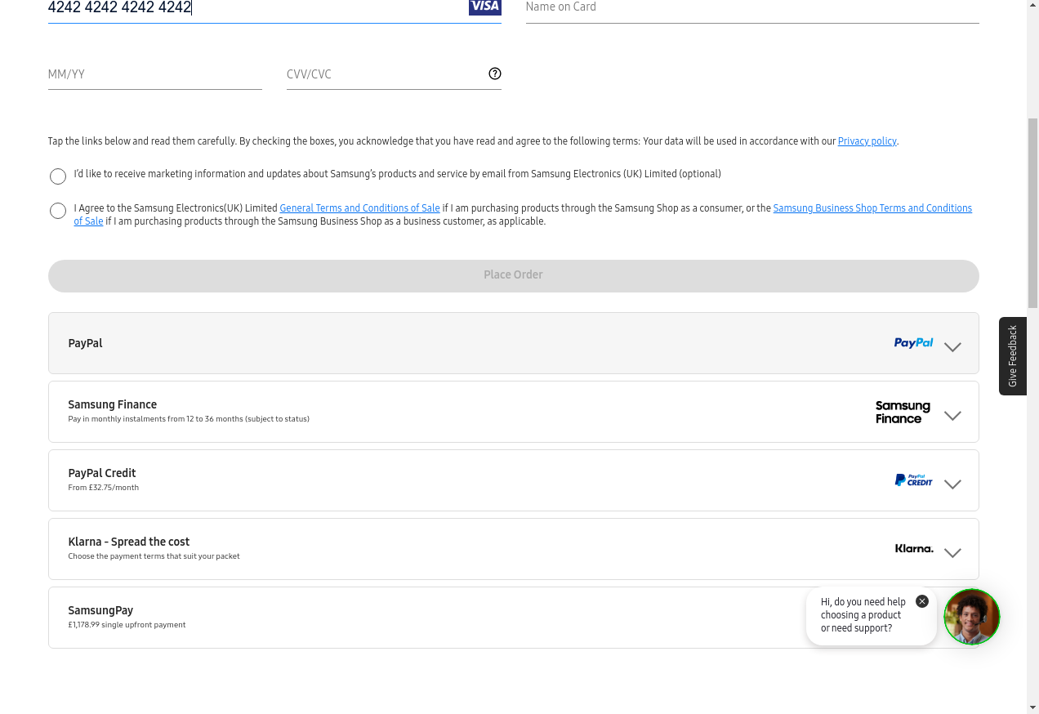Expand the PayPal Credit chevron
Image resolution: width=1039 pixels, height=714 pixels.
tap(952, 484)
